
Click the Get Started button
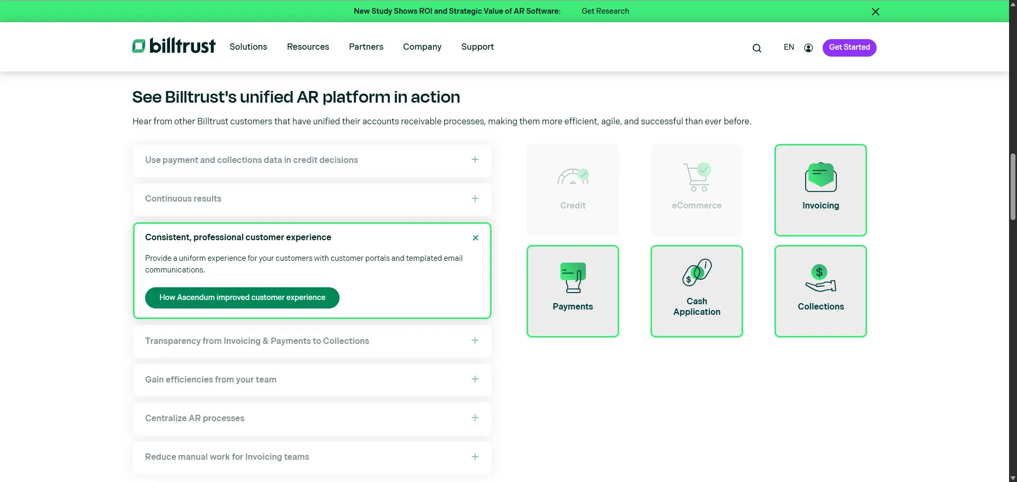coord(849,48)
